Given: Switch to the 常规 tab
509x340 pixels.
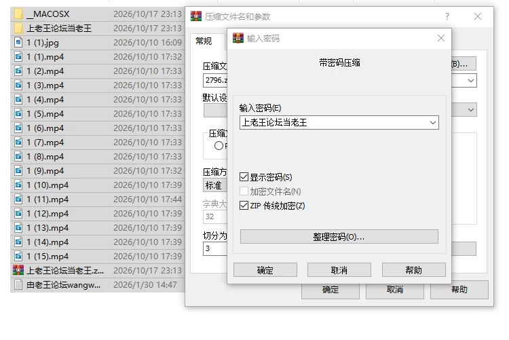Looking at the screenshot, I should point(204,41).
